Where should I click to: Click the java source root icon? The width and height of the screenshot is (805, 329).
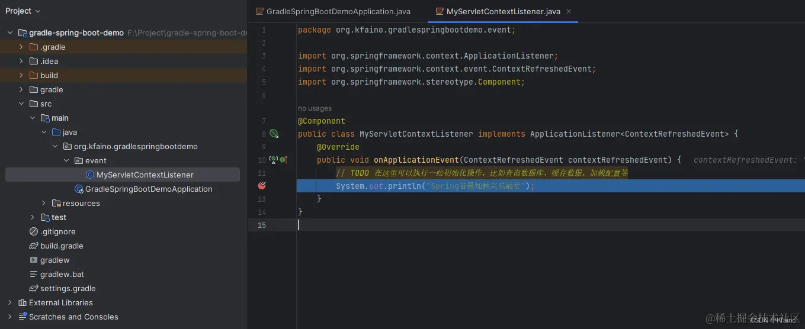click(56, 132)
